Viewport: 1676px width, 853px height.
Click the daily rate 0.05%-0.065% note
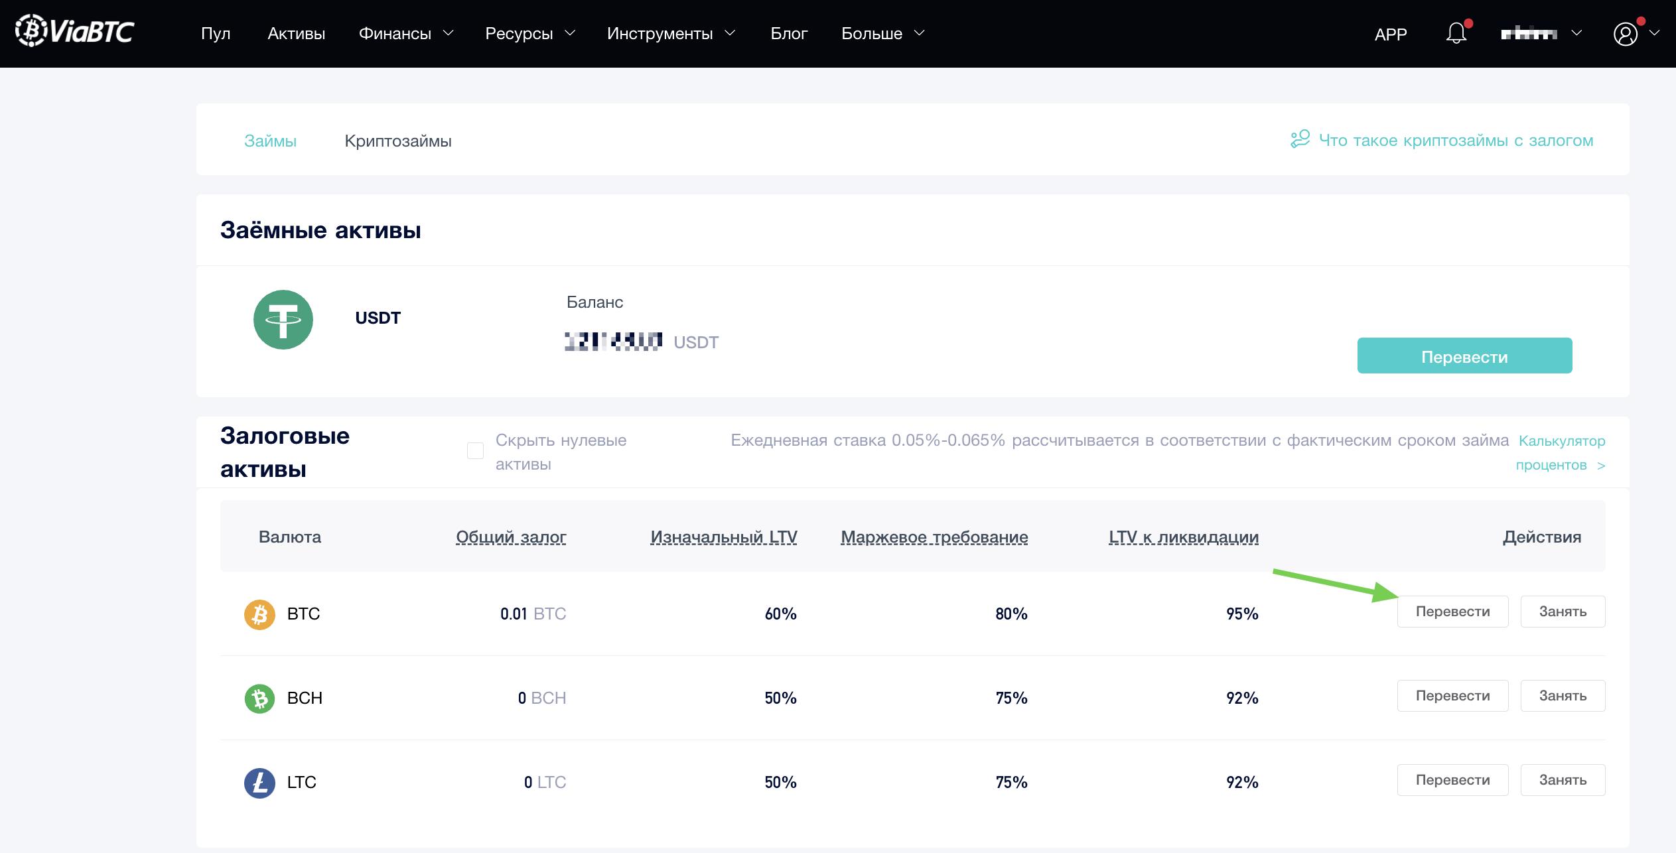tap(1119, 440)
